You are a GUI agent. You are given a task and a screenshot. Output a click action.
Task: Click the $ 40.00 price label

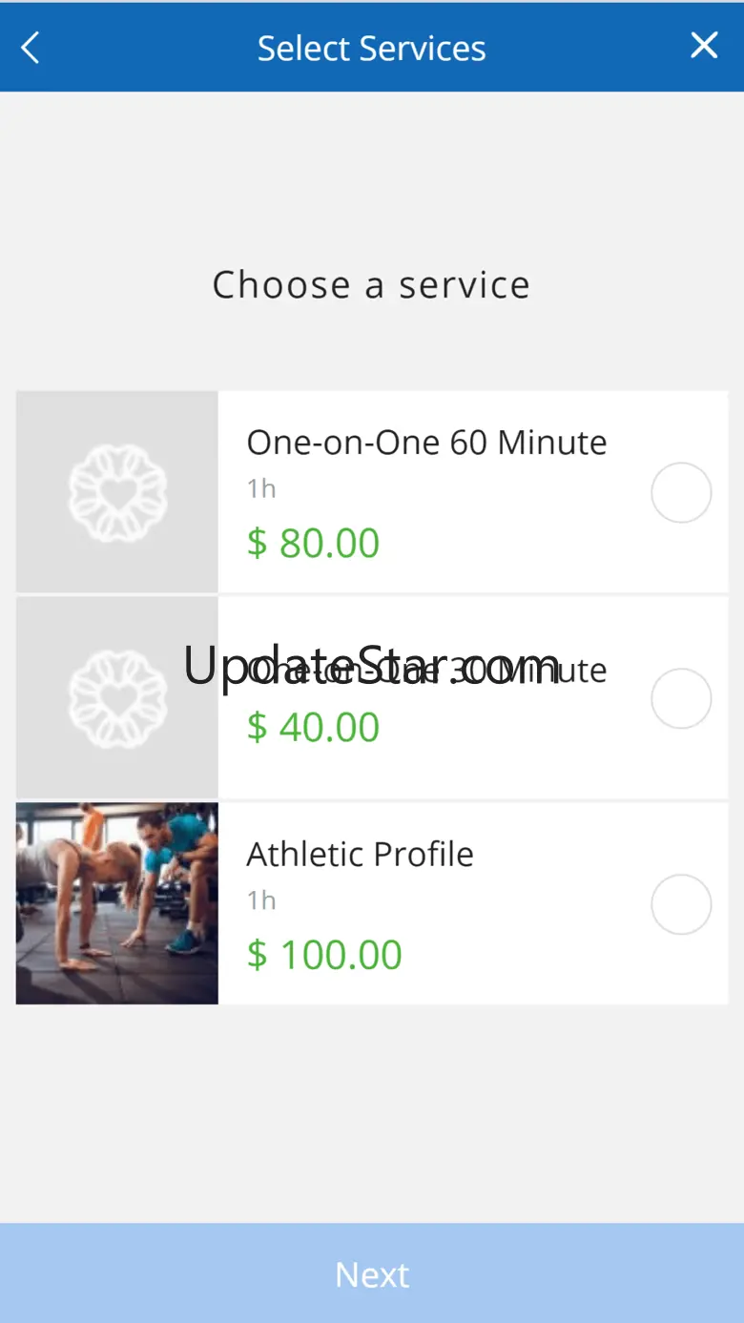coord(313,727)
